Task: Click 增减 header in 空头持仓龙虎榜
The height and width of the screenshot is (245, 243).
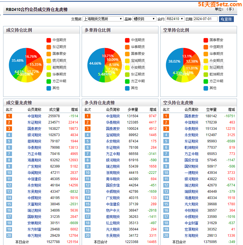Action: tap(232, 110)
